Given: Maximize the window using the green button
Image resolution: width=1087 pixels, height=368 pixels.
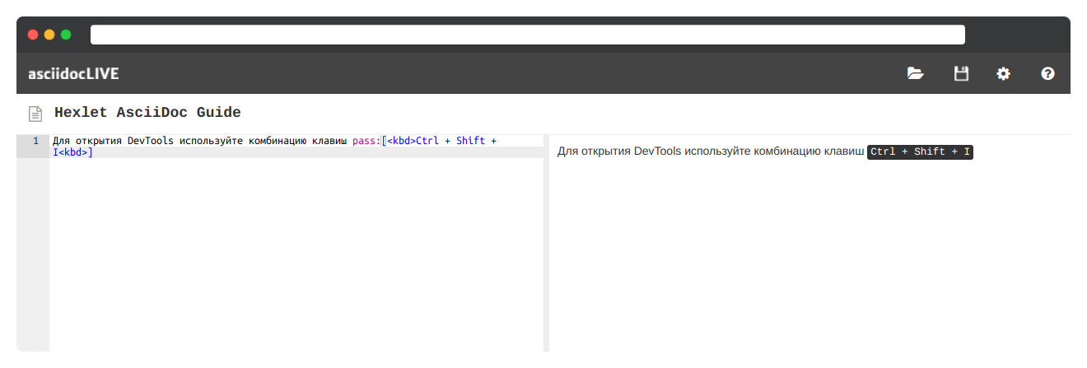Looking at the screenshot, I should [66, 35].
